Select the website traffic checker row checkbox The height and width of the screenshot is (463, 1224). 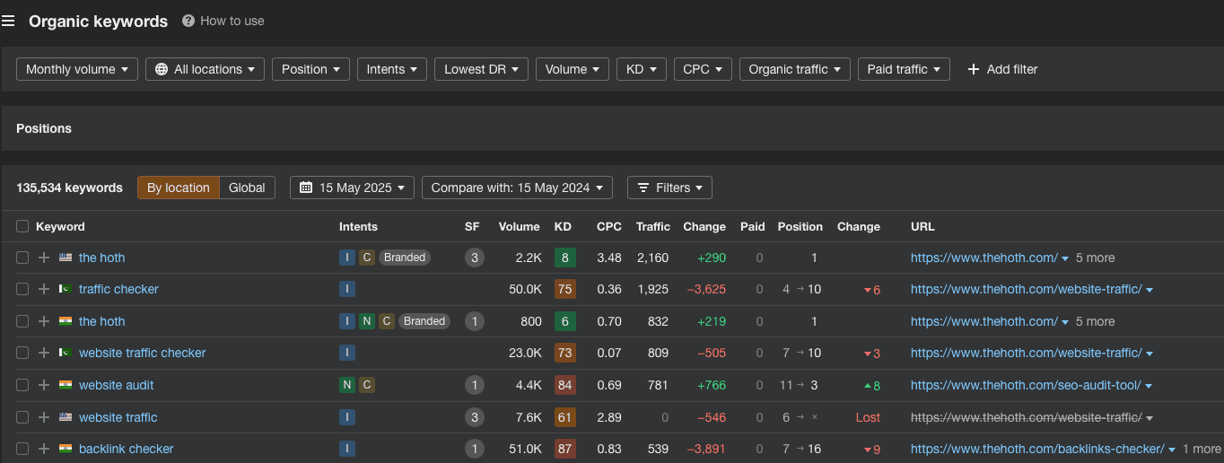22,353
